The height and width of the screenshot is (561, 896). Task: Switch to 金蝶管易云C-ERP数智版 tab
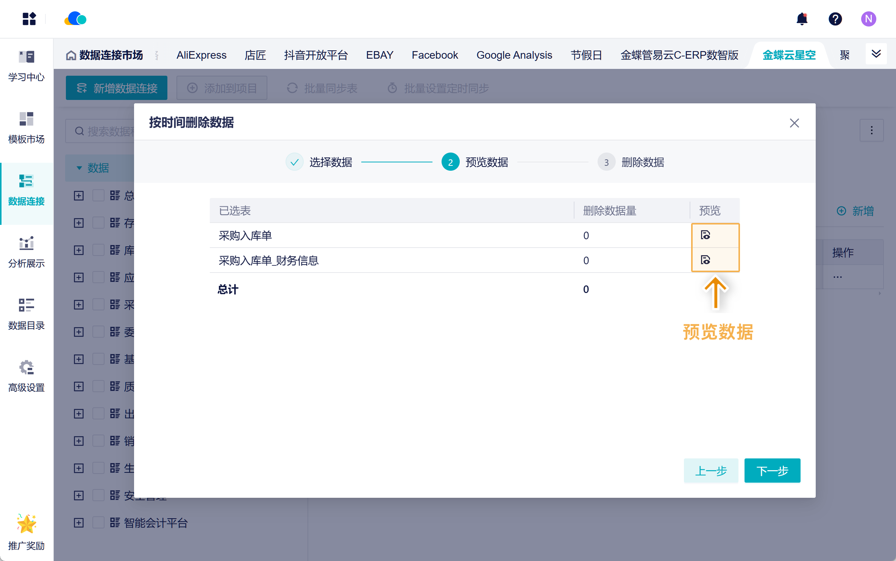pyautogui.click(x=679, y=55)
